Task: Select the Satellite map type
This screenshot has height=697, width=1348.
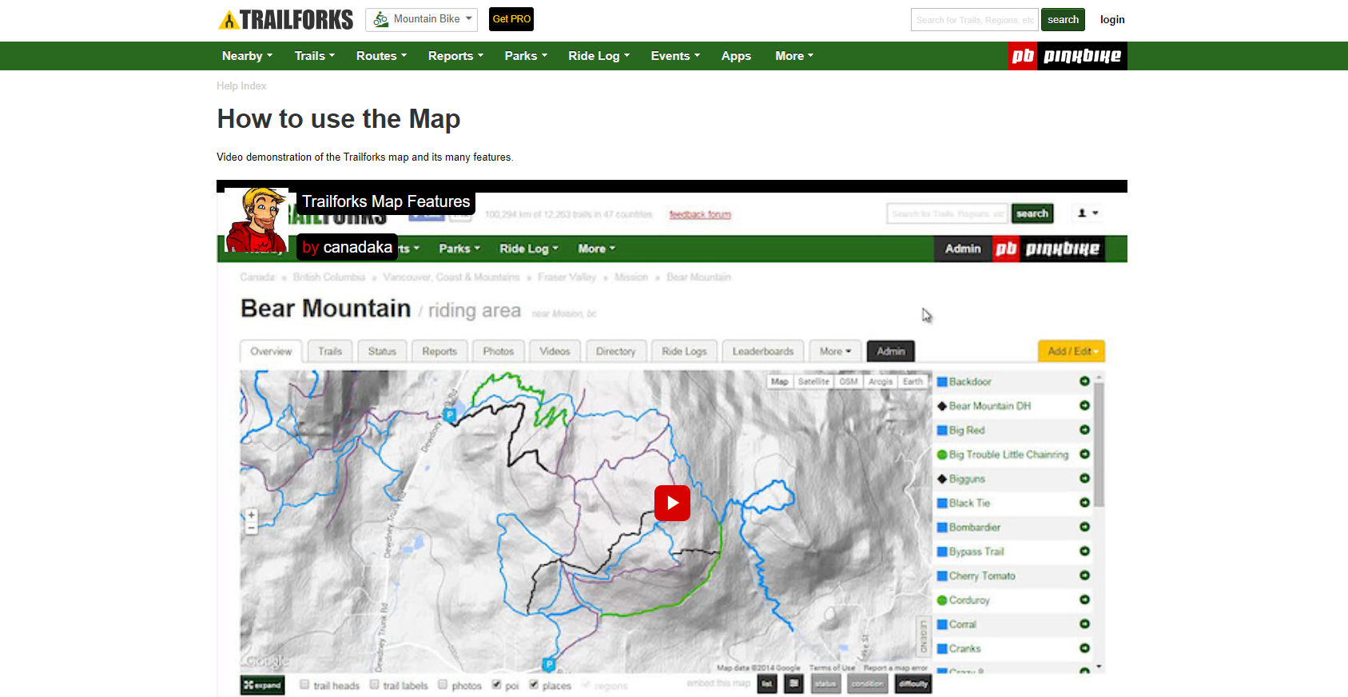Action: click(813, 382)
